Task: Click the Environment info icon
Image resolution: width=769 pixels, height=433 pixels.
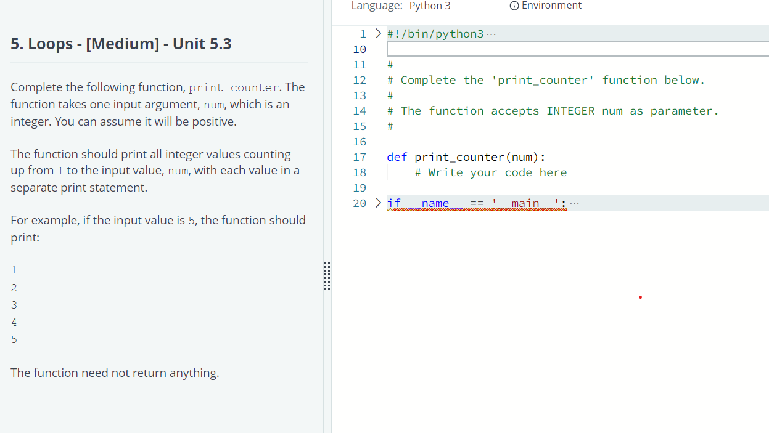Action: click(514, 6)
